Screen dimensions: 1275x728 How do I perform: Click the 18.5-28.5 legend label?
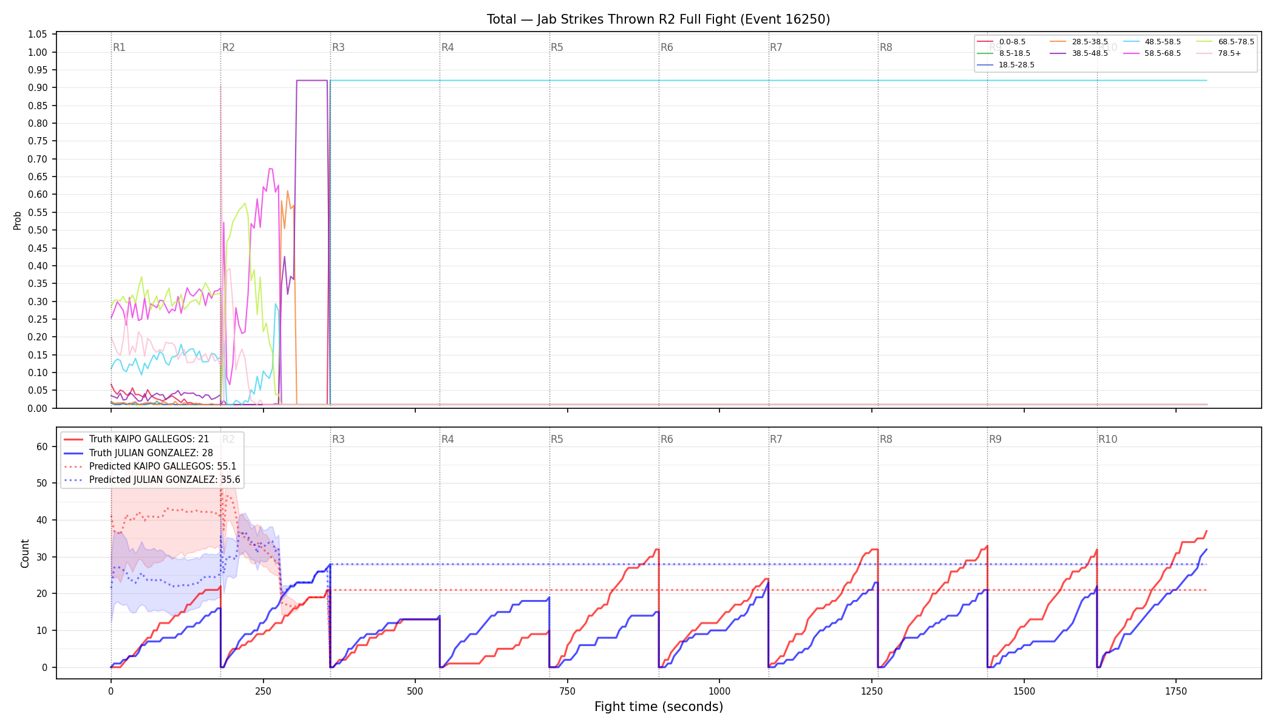(x=1016, y=65)
